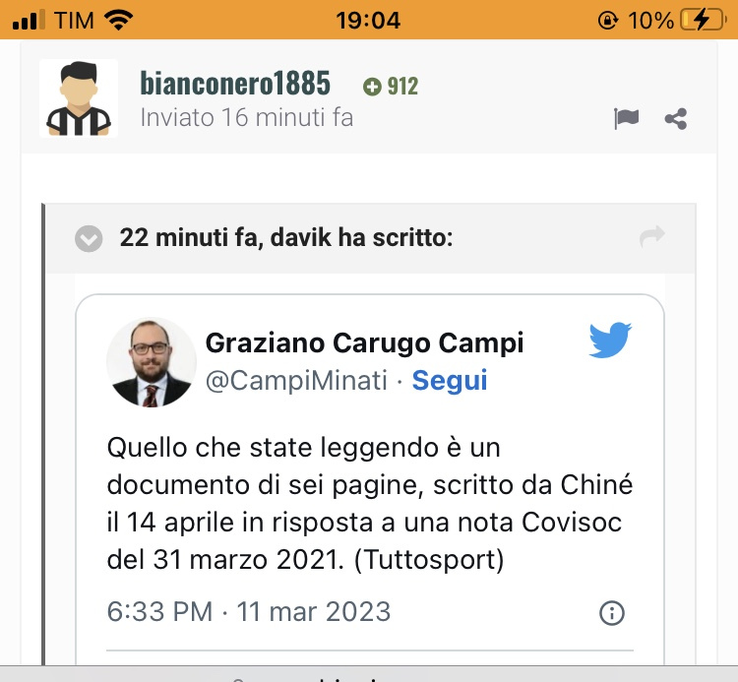Tap the Wi-Fi status icon
Image resolution: width=738 pixels, height=682 pixels.
tap(119, 21)
